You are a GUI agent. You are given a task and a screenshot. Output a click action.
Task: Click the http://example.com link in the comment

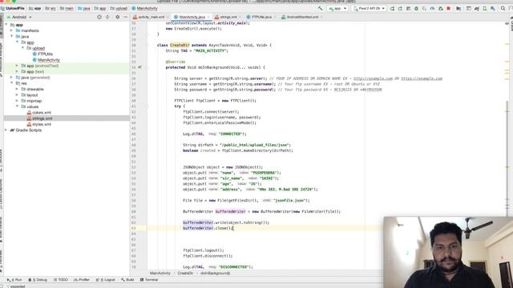373,78
